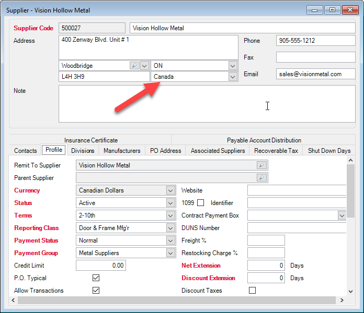Expand the Reporting Class dropdown
The image size is (364, 313).
click(x=170, y=228)
